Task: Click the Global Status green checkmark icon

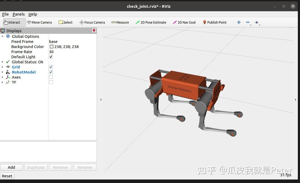Action: point(8,62)
